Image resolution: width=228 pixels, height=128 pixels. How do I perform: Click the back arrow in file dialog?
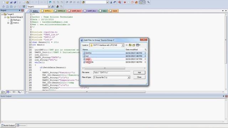pos(126,45)
